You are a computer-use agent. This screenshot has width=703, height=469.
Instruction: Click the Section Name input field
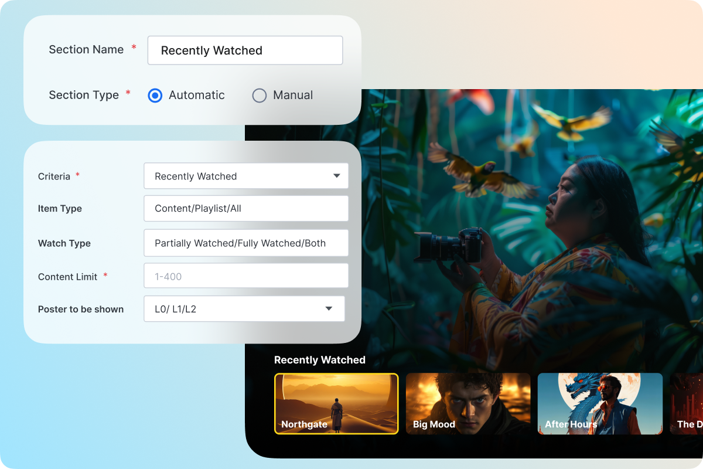click(x=245, y=50)
